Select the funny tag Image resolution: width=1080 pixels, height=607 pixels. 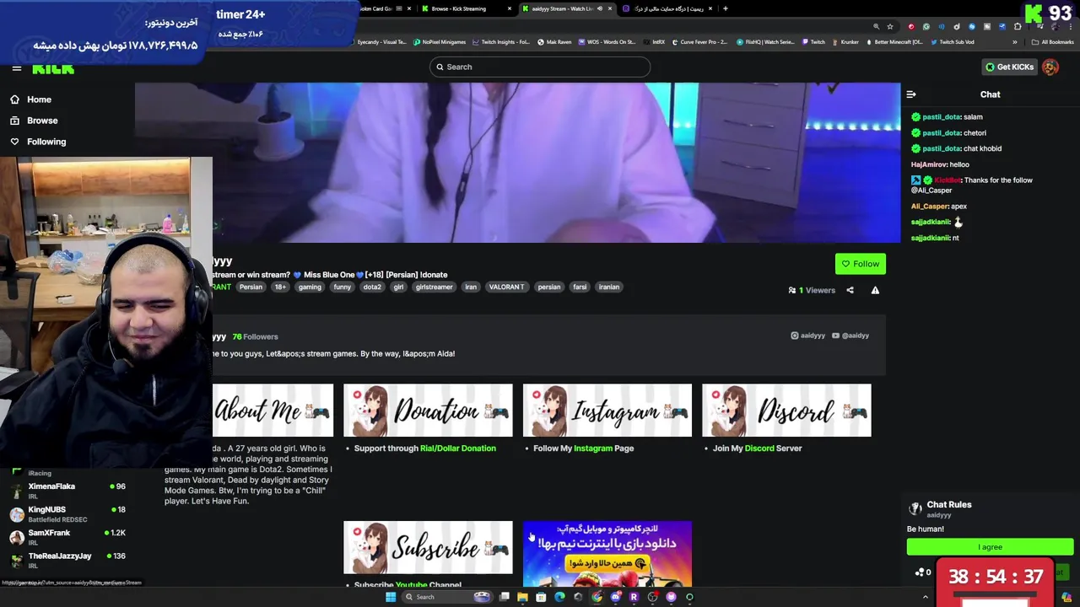click(x=342, y=287)
